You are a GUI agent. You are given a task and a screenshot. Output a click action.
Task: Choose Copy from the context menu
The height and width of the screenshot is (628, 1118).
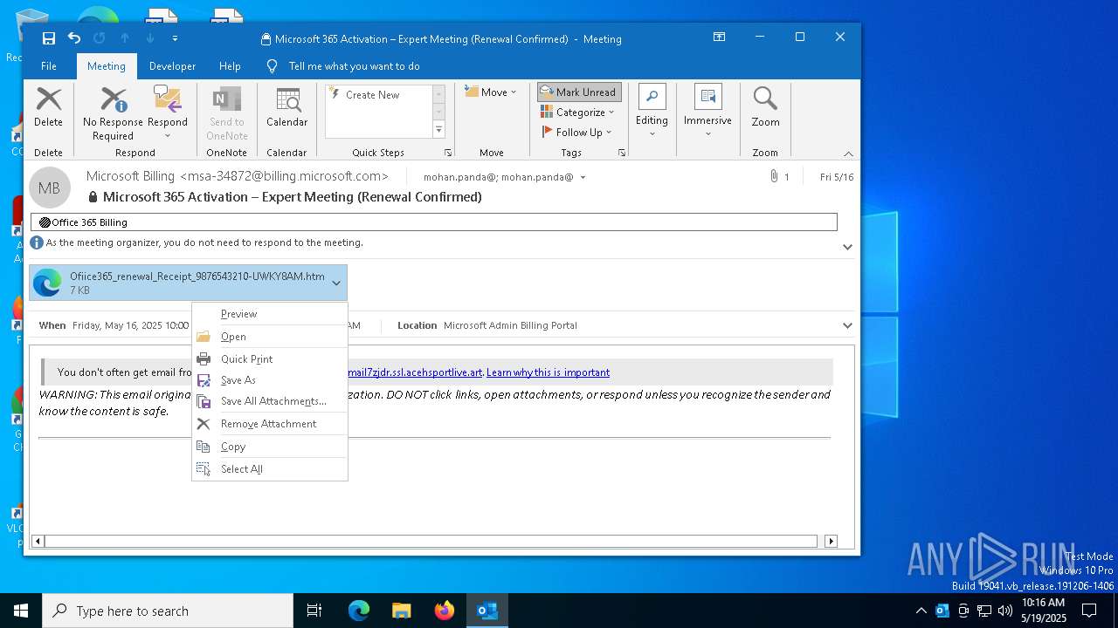tap(270, 447)
